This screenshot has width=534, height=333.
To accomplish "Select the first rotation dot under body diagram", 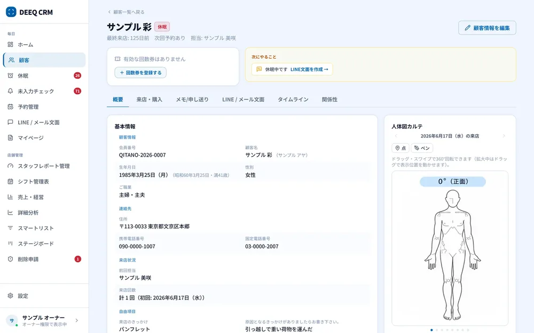I will [431, 330].
